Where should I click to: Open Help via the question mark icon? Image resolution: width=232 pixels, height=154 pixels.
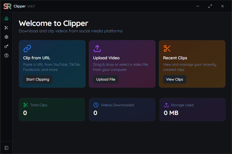pyautogui.click(x=6, y=55)
